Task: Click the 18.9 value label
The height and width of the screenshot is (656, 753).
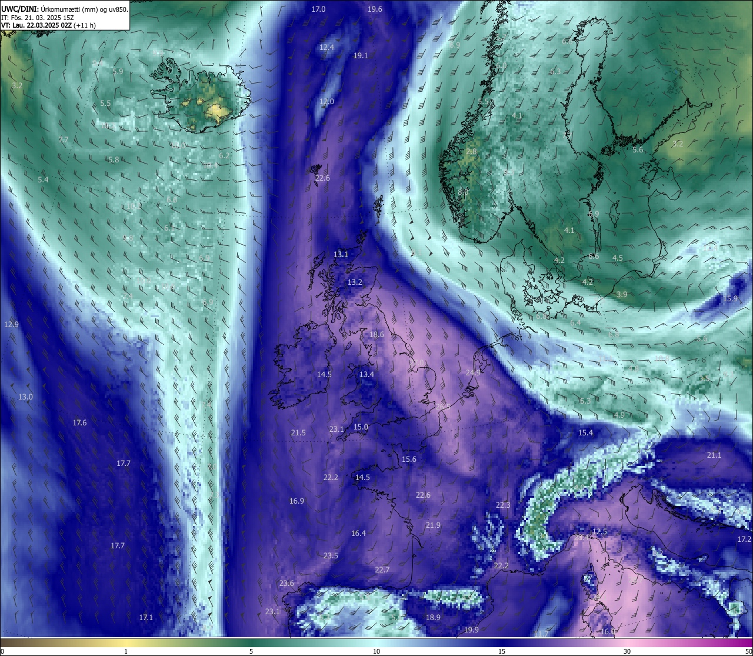Action: coord(433,618)
